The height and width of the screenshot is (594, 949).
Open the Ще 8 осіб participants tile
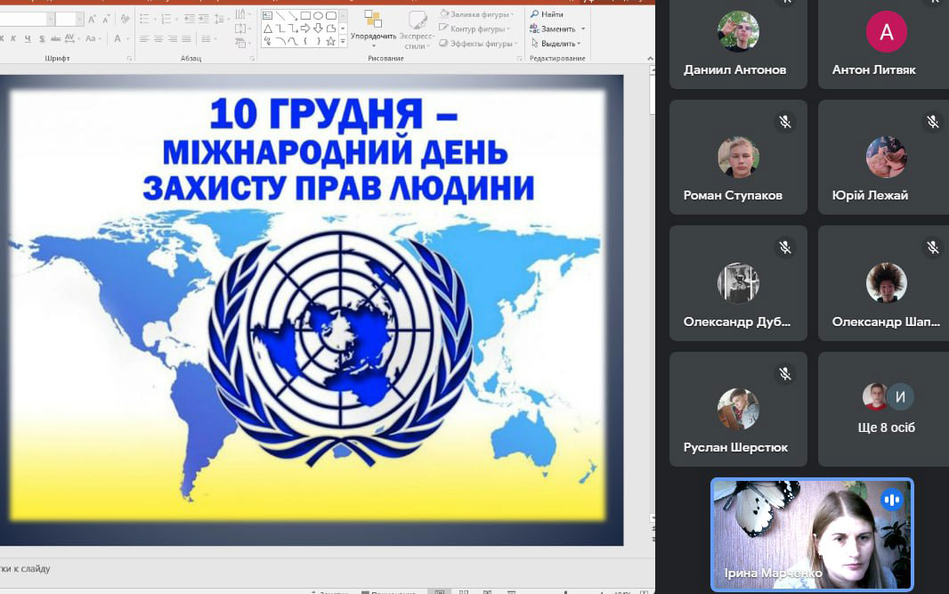pos(884,409)
